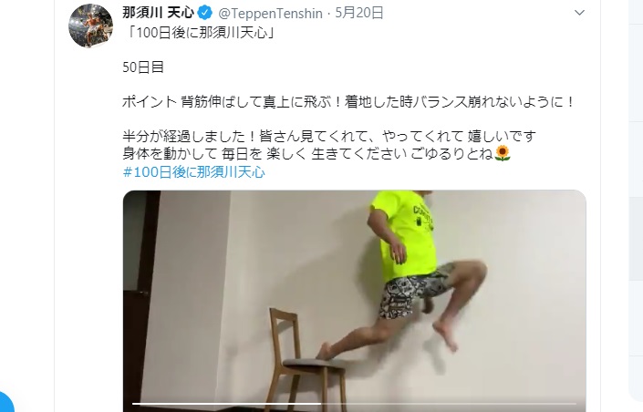643x412 pixels.
Task: Click the「100日後に那須川天心」title line
Action: [200, 33]
